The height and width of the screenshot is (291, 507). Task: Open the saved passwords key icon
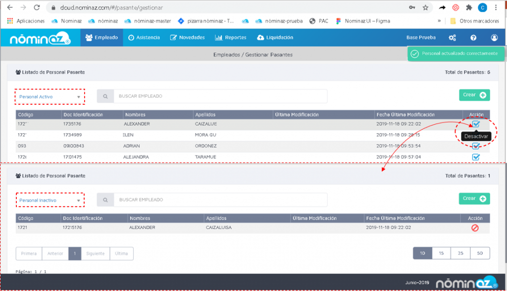coord(412,7)
